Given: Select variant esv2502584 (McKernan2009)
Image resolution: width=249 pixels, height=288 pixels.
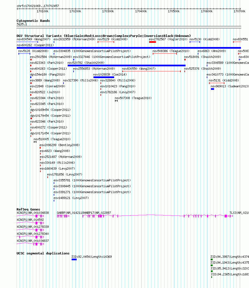Looking at the screenshot, I should click(51, 57).
